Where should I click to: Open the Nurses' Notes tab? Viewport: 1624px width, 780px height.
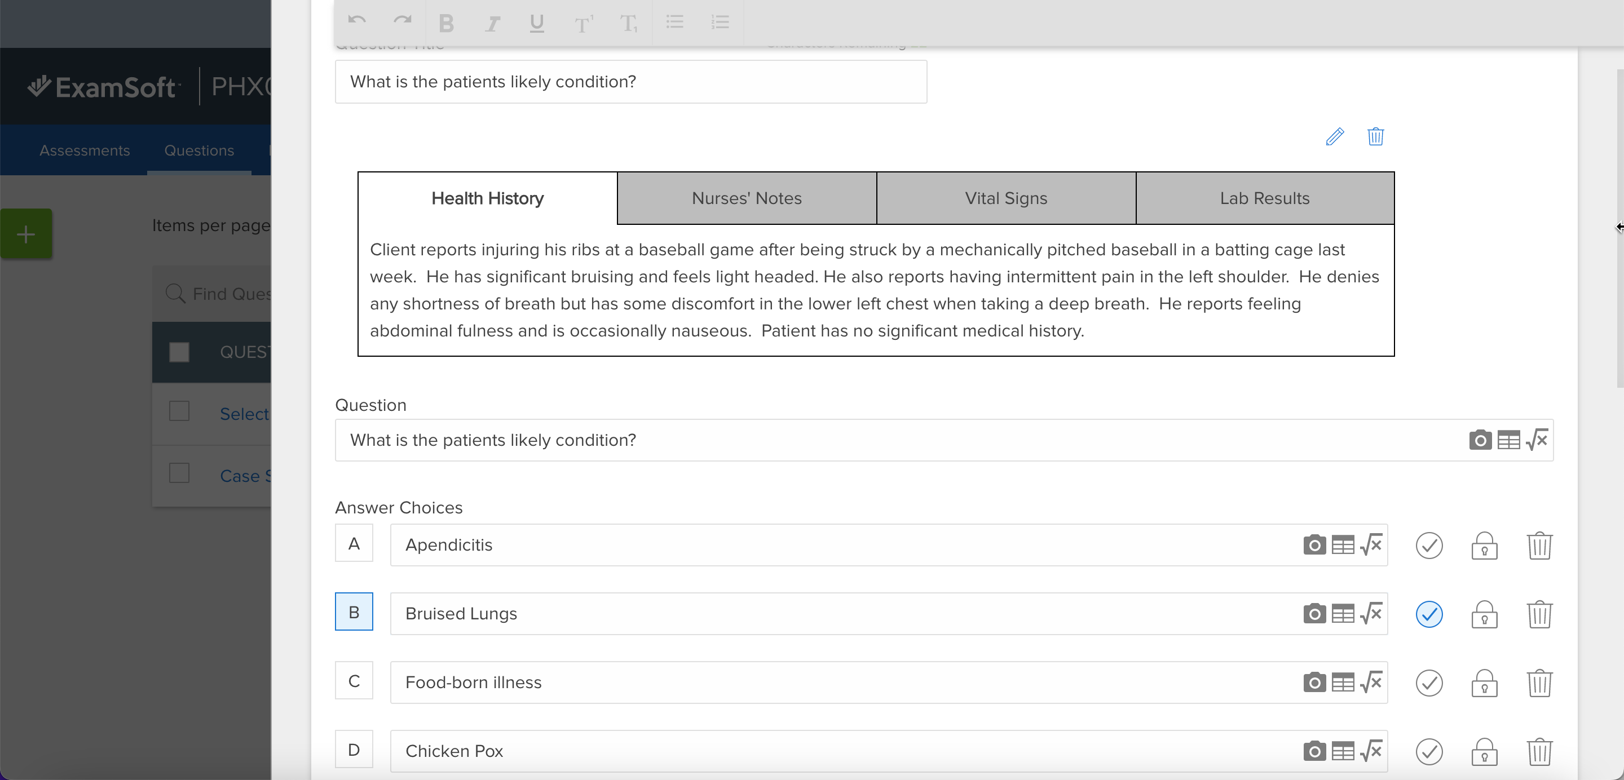pos(747,198)
